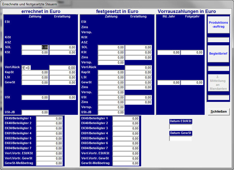Select the festgesetzt KSt Erstattung field

[x=138, y=52]
